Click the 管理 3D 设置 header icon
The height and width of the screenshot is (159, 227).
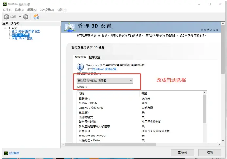[x=70, y=27]
